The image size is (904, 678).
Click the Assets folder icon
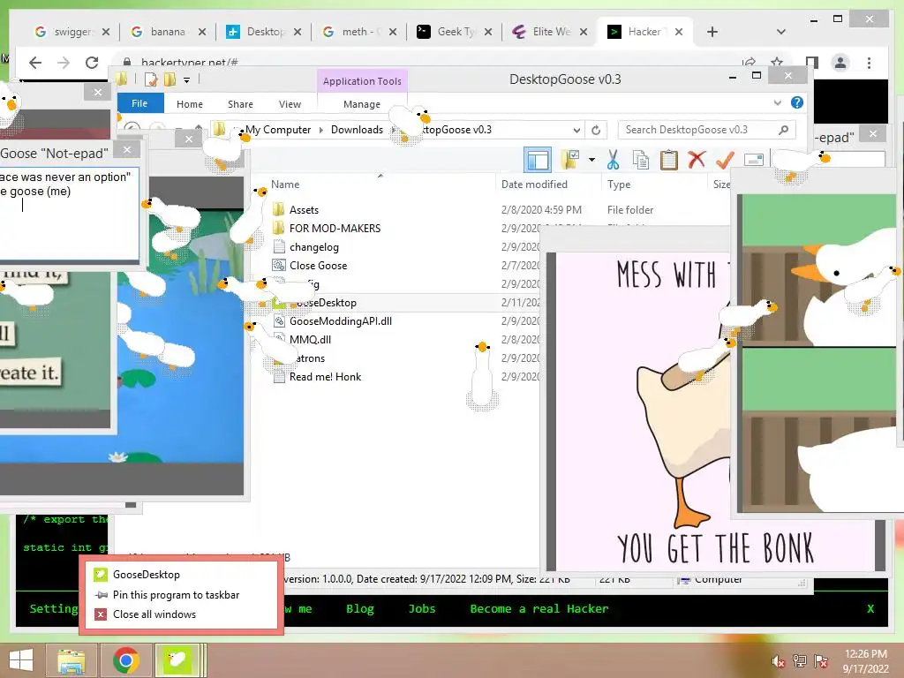[x=279, y=209]
